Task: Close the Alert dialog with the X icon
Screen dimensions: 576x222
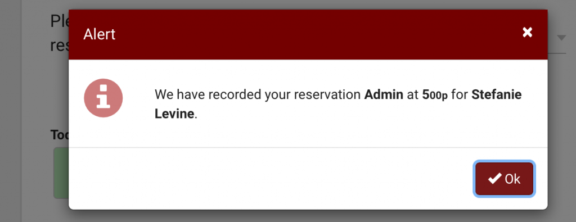Action: (528, 32)
